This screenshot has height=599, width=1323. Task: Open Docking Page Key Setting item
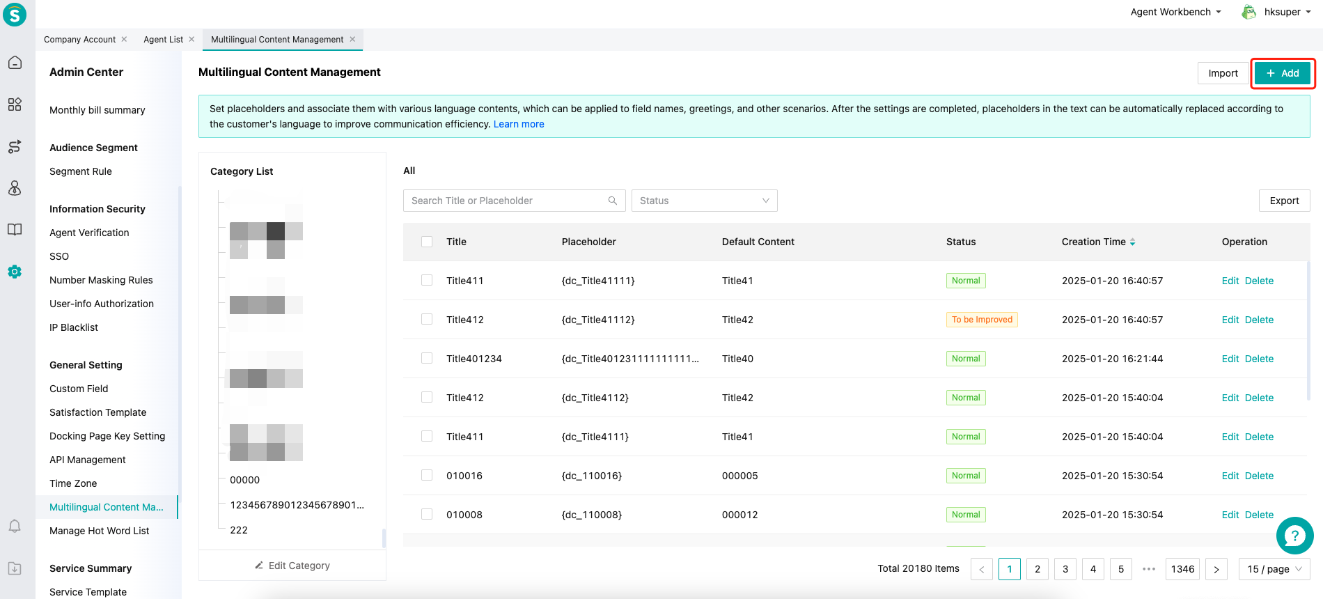(107, 436)
